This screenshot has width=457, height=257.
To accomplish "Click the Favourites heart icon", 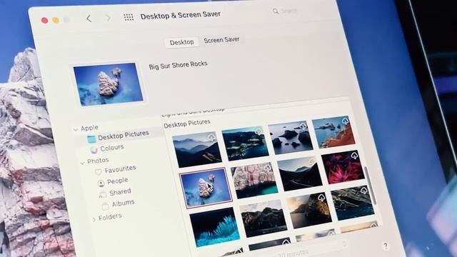I will coord(98,171).
